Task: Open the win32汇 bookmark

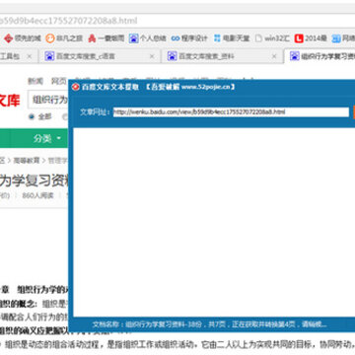Action: click(272, 38)
